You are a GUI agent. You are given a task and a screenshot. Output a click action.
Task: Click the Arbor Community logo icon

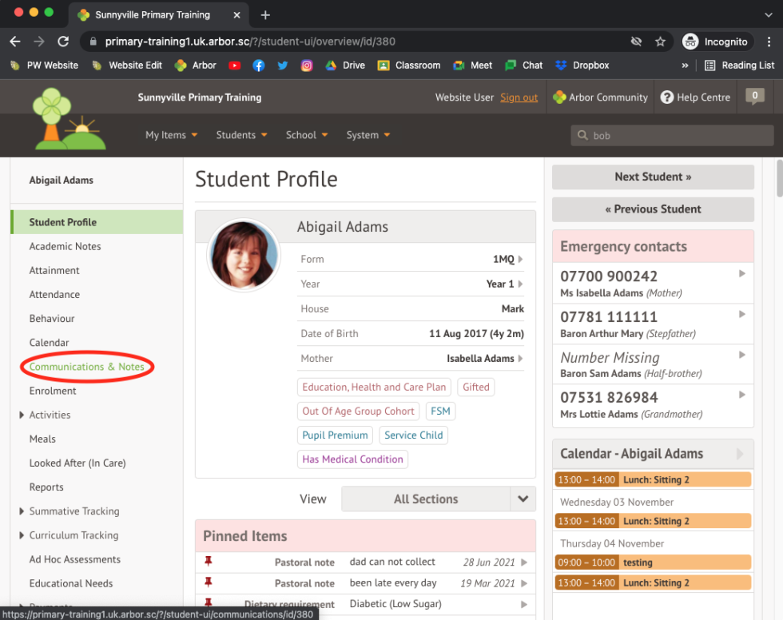click(559, 97)
